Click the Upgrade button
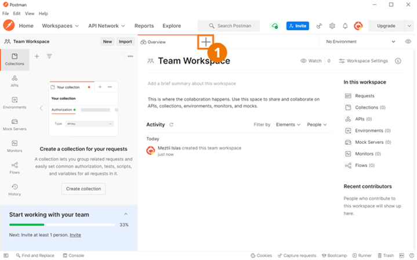The image size is (417, 260). pos(386,26)
